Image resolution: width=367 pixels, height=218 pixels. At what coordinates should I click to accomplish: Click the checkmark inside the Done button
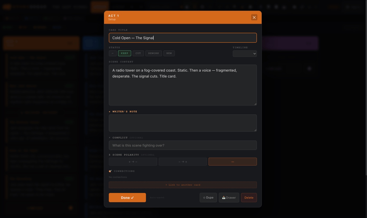click(x=132, y=197)
